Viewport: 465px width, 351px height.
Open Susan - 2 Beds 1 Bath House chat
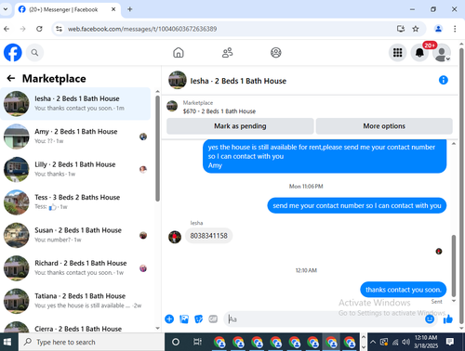(x=75, y=235)
